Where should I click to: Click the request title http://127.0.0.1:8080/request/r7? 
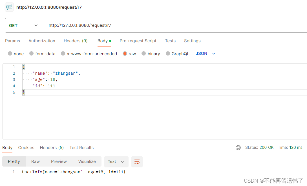click(x=49, y=7)
